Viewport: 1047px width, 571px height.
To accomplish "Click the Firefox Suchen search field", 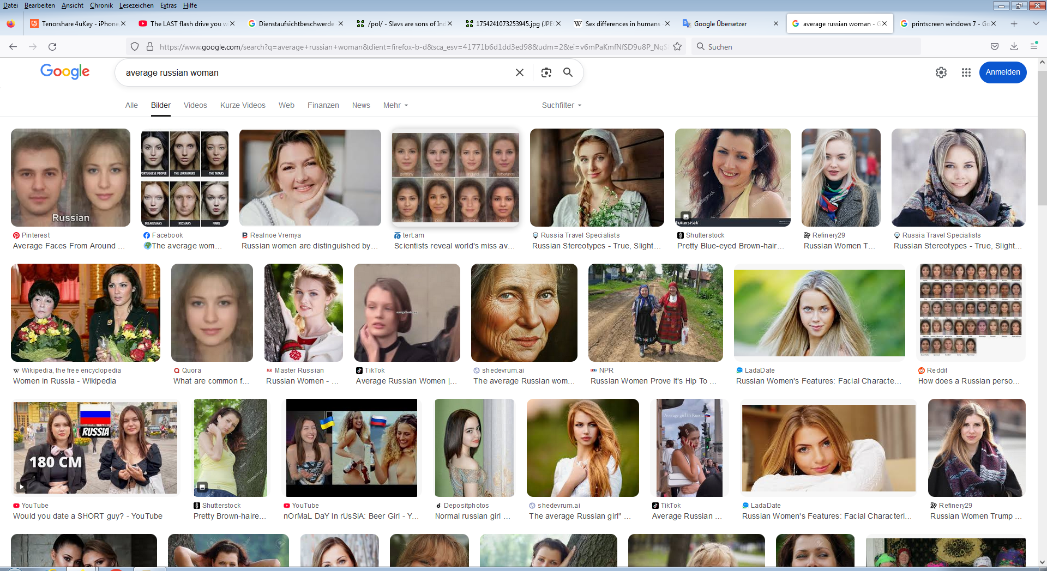I will point(806,47).
